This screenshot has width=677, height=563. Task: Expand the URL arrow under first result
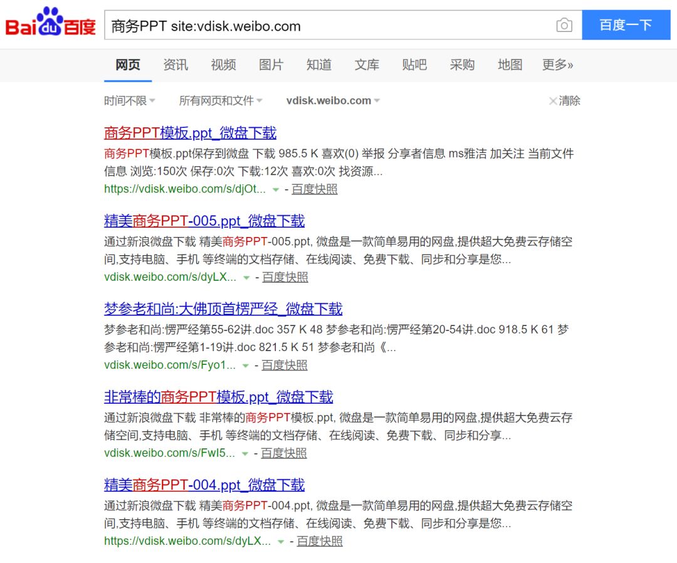pos(276,189)
